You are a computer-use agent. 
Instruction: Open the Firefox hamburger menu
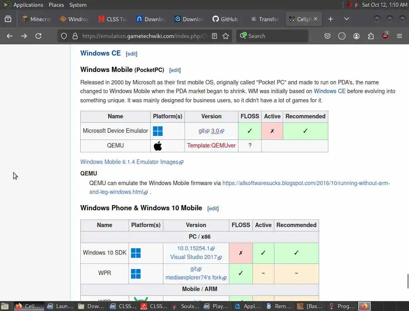click(399, 36)
